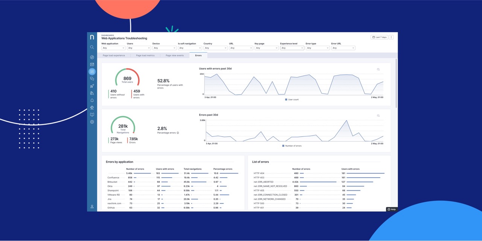Toggle the User count legend item

[x=291, y=99]
